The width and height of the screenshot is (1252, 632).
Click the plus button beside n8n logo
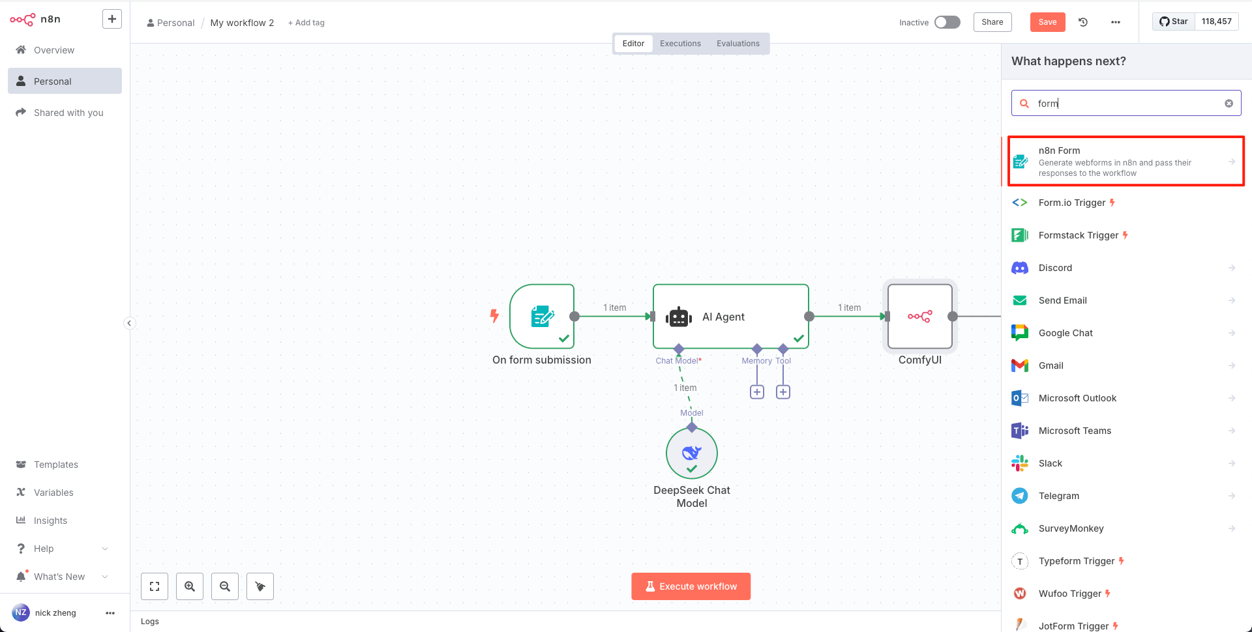(x=112, y=20)
